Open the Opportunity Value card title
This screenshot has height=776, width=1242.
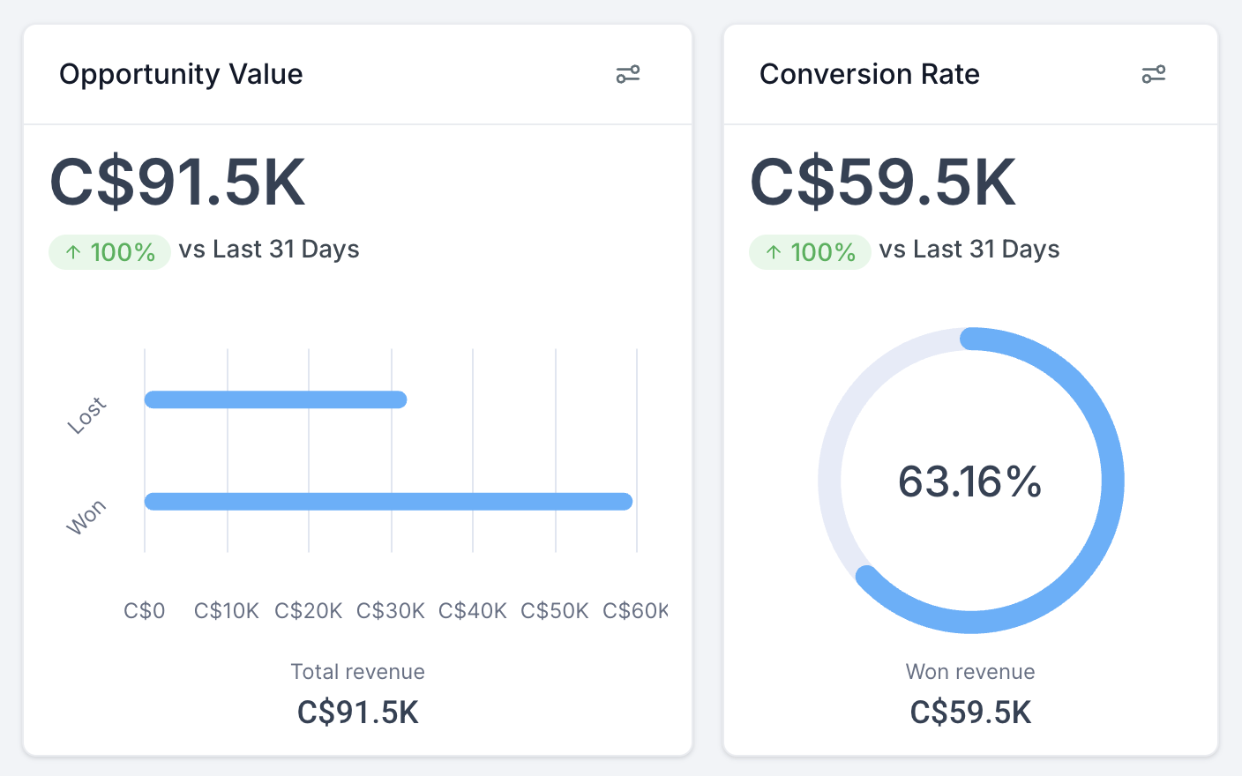pos(181,74)
